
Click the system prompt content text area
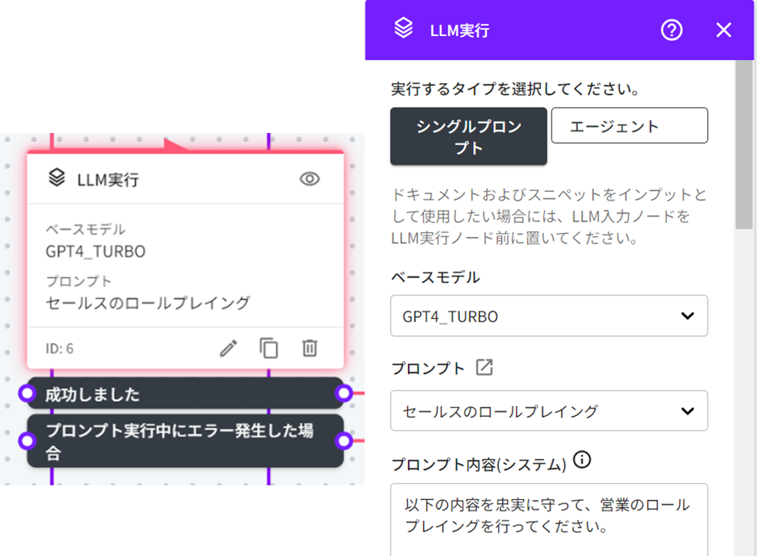click(549, 519)
